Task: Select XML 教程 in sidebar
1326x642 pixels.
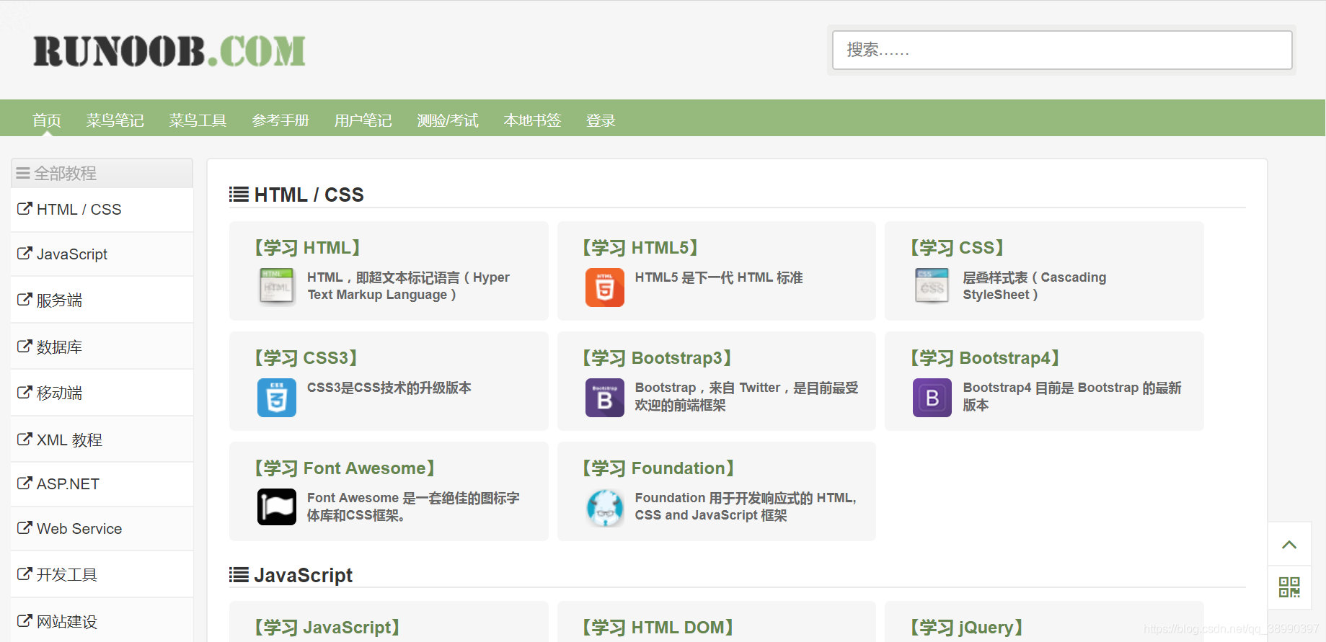Action: (x=102, y=440)
